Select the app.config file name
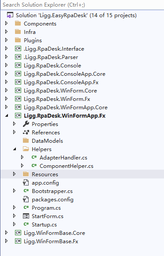This screenshot has width=164, height=256. click(45, 183)
